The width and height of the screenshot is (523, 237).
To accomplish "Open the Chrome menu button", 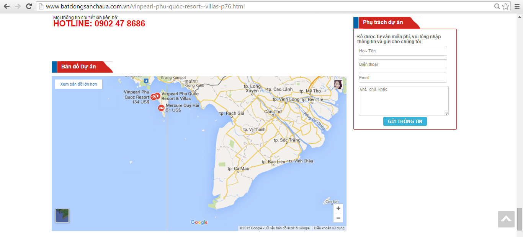I will pos(517,6).
